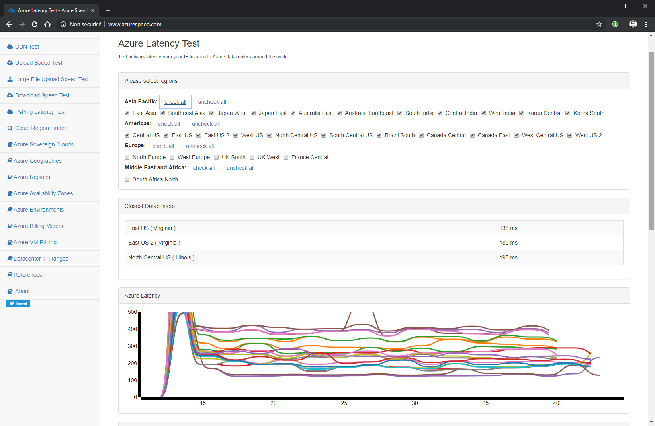This screenshot has height=426, width=655.
Task: Uncheck the Australia East checkbox
Action: tap(293, 113)
